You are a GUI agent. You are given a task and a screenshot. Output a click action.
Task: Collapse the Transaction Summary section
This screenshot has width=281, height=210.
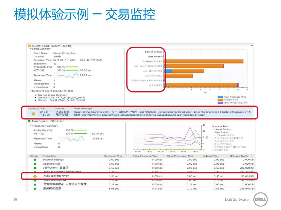30,126
